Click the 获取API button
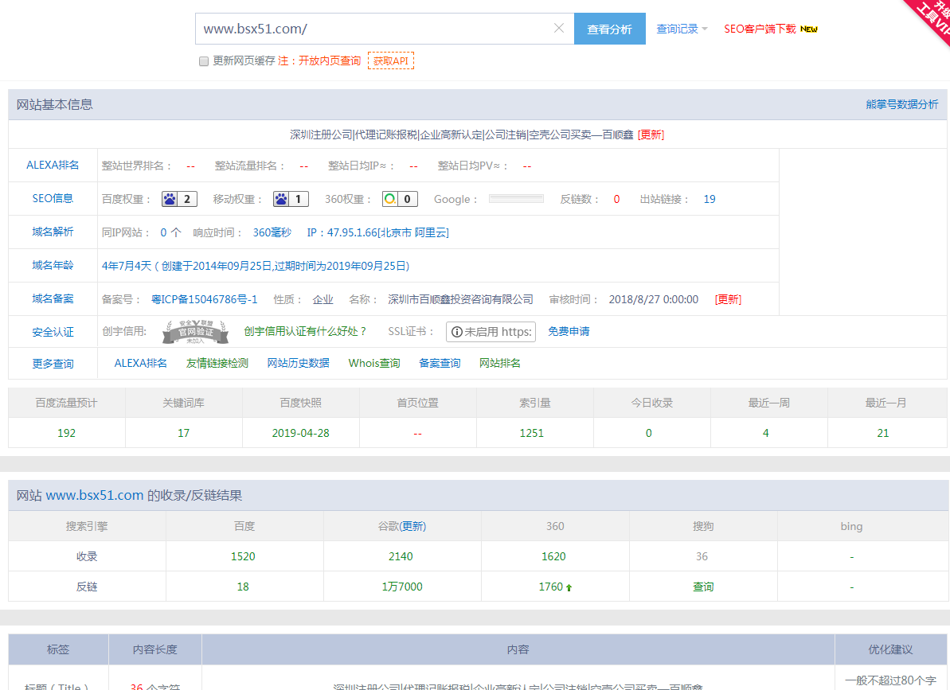 (391, 60)
